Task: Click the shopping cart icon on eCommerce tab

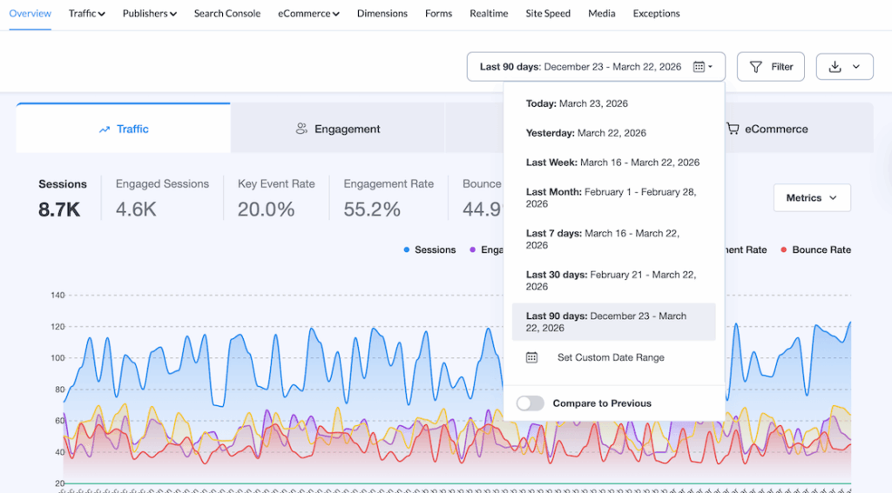Action: tap(733, 130)
